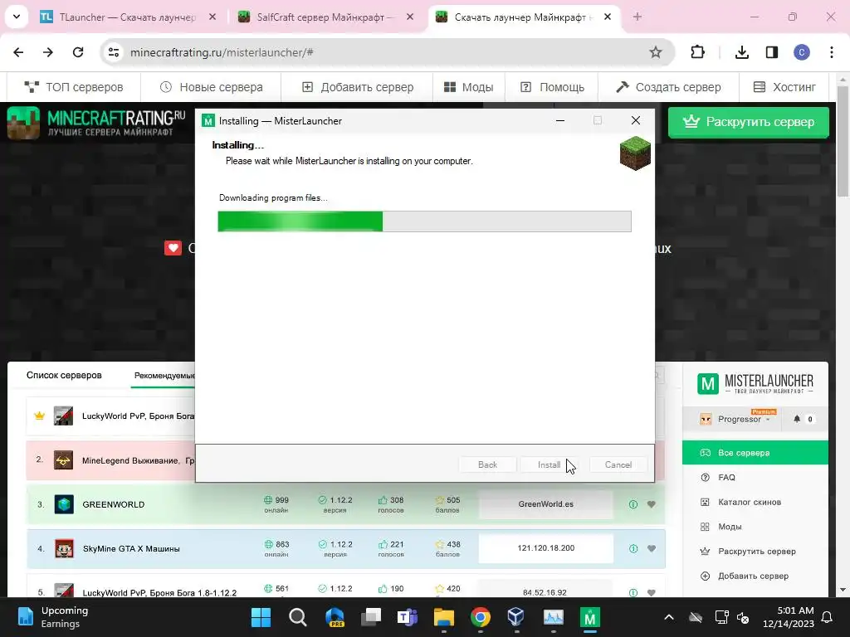Open Windows taskbar search
This screenshot has height=637, width=850.
(x=298, y=617)
